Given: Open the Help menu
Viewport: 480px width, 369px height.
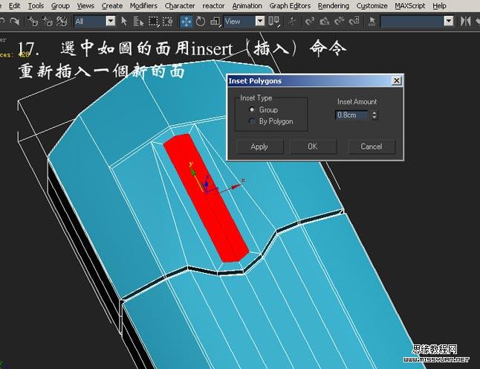Looking at the screenshot, I should [x=439, y=5].
